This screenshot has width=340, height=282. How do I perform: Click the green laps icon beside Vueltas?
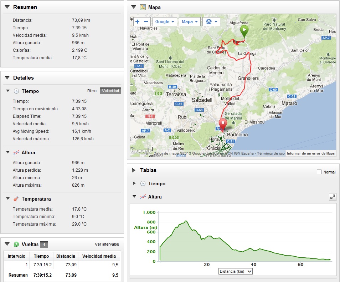tap(16, 244)
